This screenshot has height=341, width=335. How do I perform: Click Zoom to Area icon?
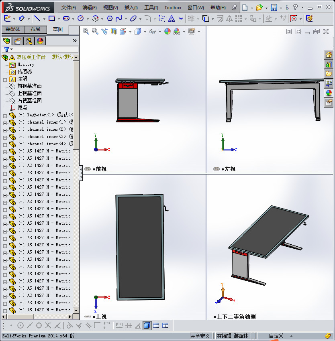(x=95, y=32)
